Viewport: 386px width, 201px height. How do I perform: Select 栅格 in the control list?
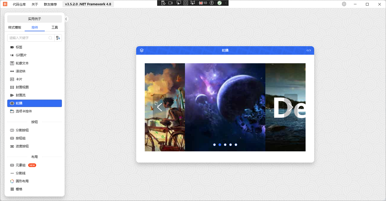point(35,189)
